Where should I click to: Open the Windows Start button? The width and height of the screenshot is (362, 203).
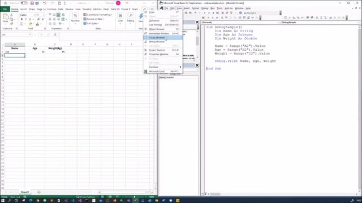point(3,201)
